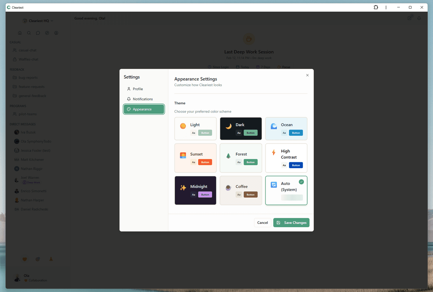Click the Cancel button
Image resolution: width=433 pixels, height=292 pixels.
pos(262,223)
